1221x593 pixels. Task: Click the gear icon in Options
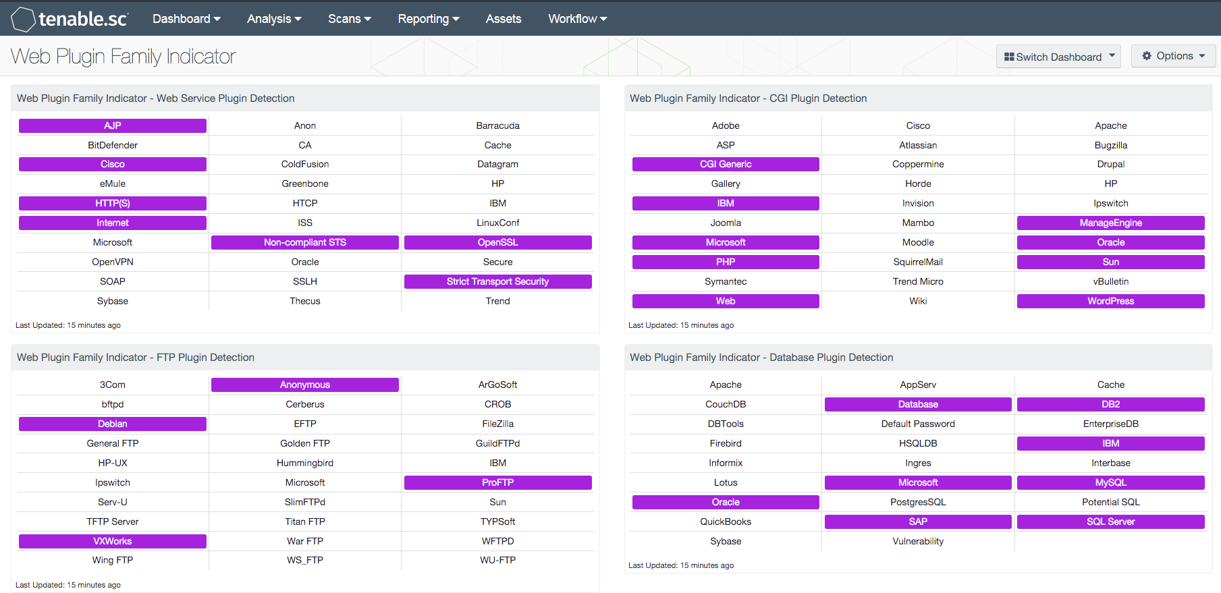[x=1147, y=56]
